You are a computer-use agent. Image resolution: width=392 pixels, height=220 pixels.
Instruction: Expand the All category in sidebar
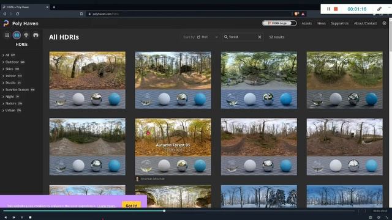(9, 55)
